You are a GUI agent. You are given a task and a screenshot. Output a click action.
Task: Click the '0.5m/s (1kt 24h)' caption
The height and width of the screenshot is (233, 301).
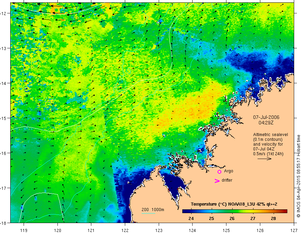[x=269, y=154]
